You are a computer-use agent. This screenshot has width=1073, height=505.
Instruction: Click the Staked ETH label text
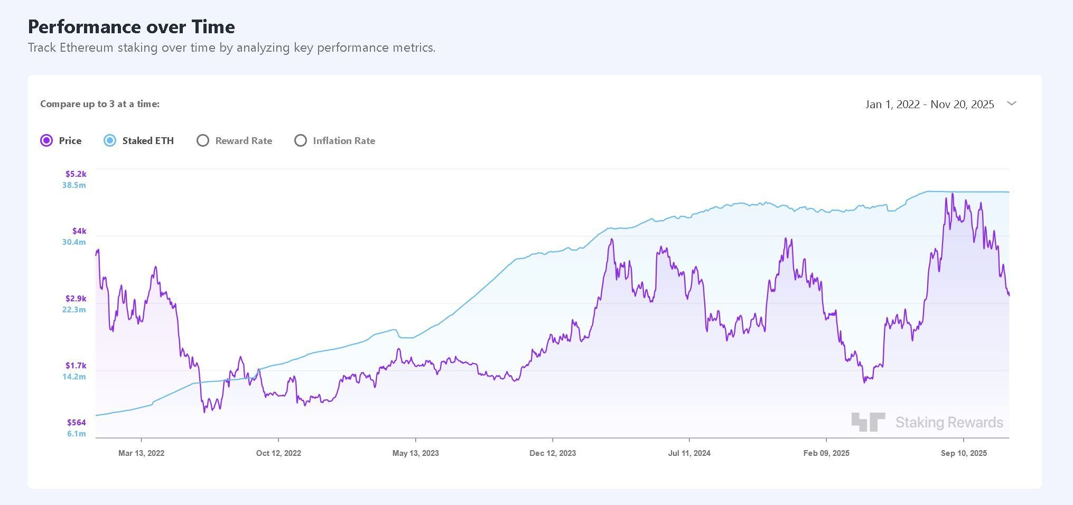point(148,140)
